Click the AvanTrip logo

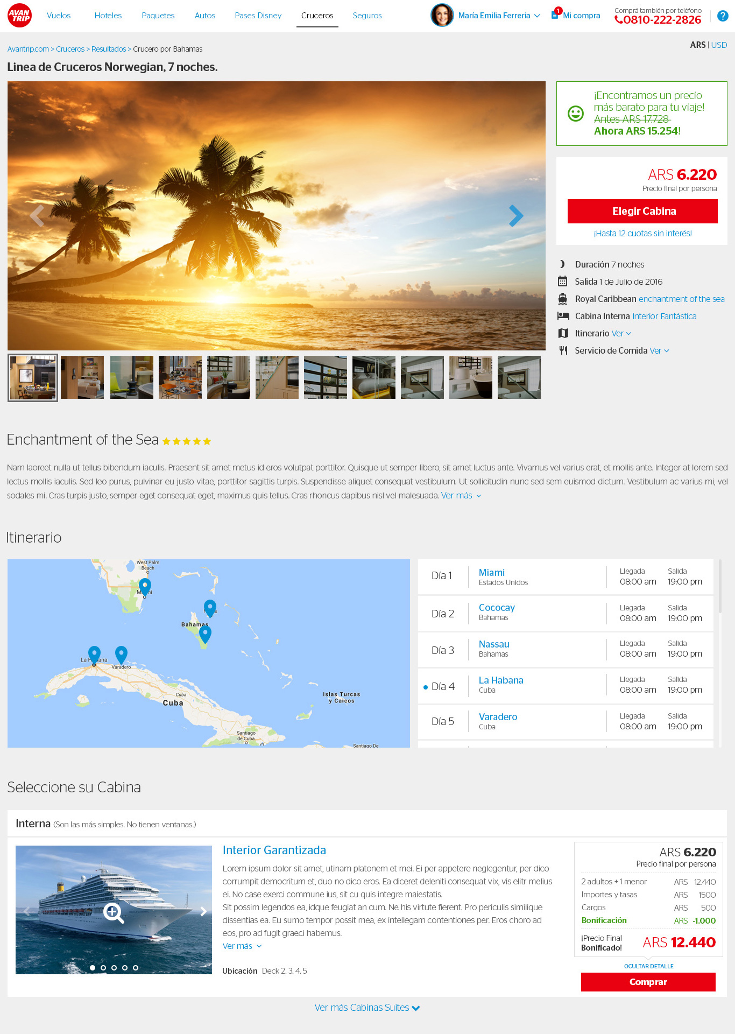[x=19, y=16]
